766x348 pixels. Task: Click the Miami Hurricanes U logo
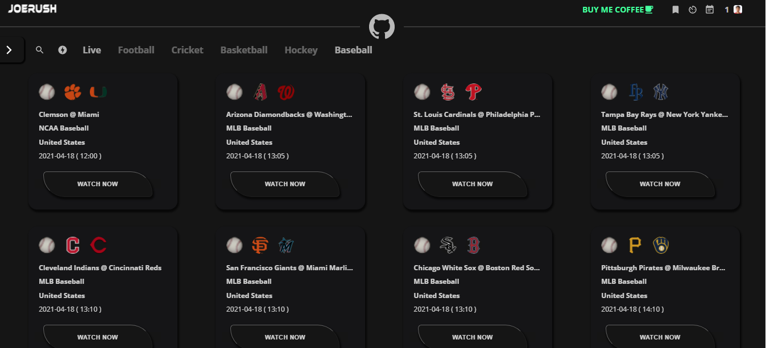pyautogui.click(x=98, y=92)
